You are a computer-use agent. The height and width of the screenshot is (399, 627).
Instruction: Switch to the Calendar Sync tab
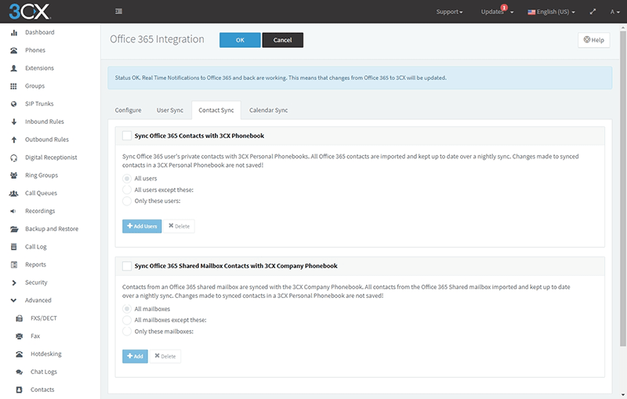(x=268, y=111)
